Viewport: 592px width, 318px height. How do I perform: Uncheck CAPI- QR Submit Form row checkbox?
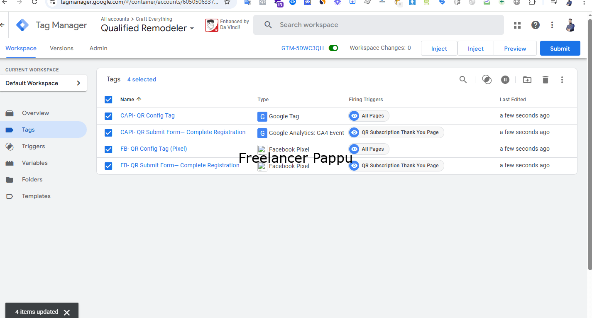pos(108,133)
